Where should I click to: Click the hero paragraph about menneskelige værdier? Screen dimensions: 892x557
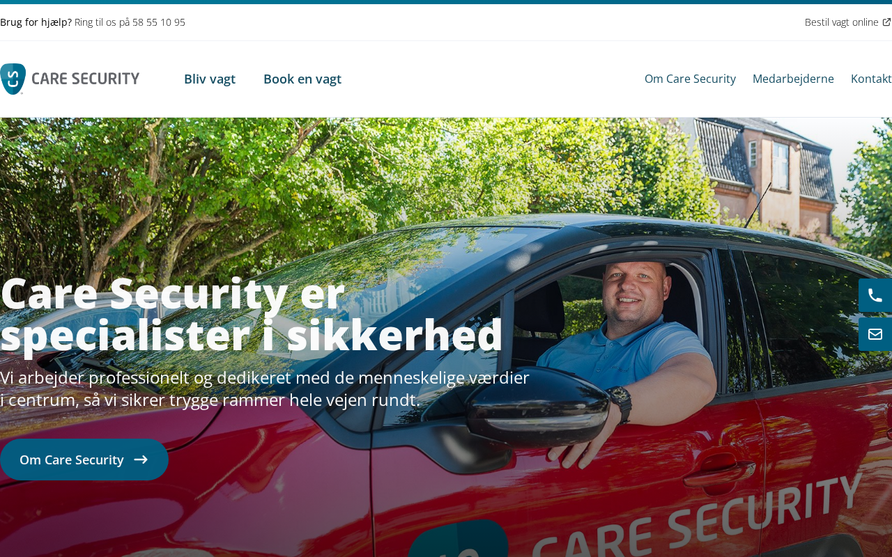tap(265, 389)
